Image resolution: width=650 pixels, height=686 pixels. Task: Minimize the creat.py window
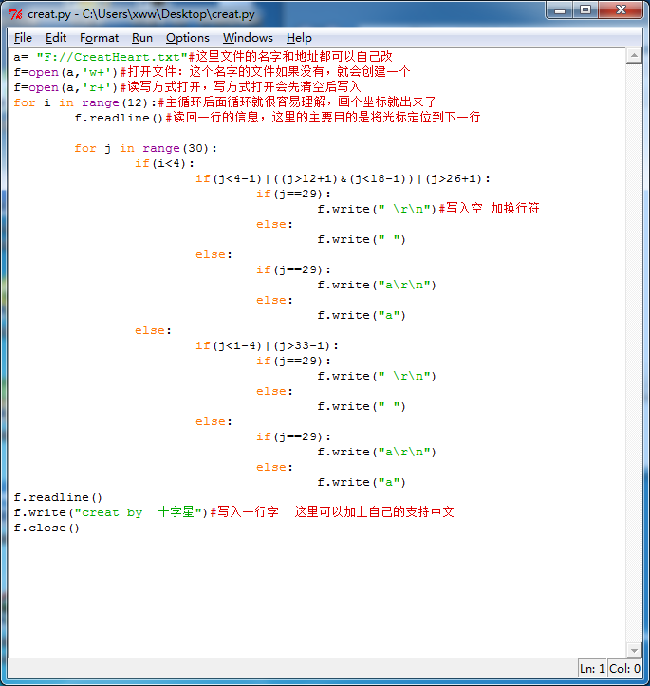pos(560,10)
